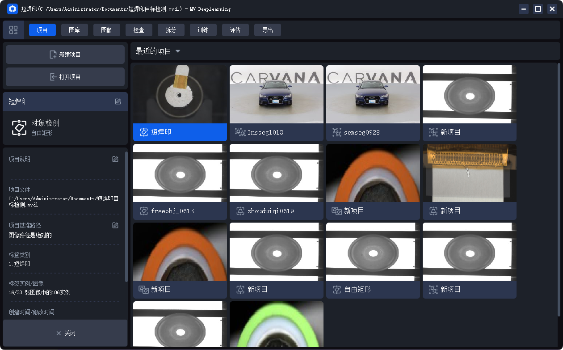Click the layout grid icon beside the 项目 tab
563x350 pixels.
[13, 30]
